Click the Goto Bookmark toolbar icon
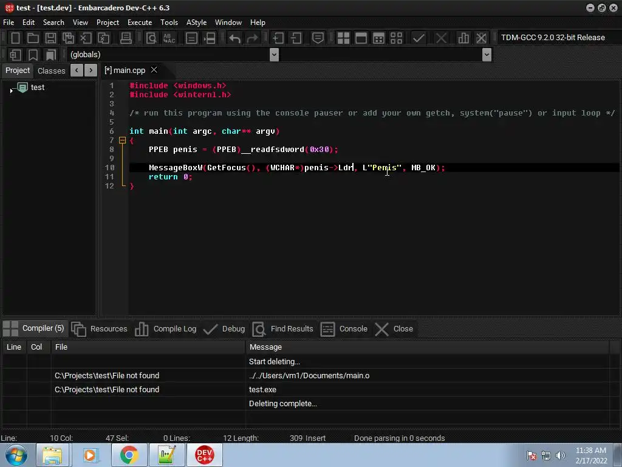This screenshot has height=467, width=622. [x=51, y=55]
